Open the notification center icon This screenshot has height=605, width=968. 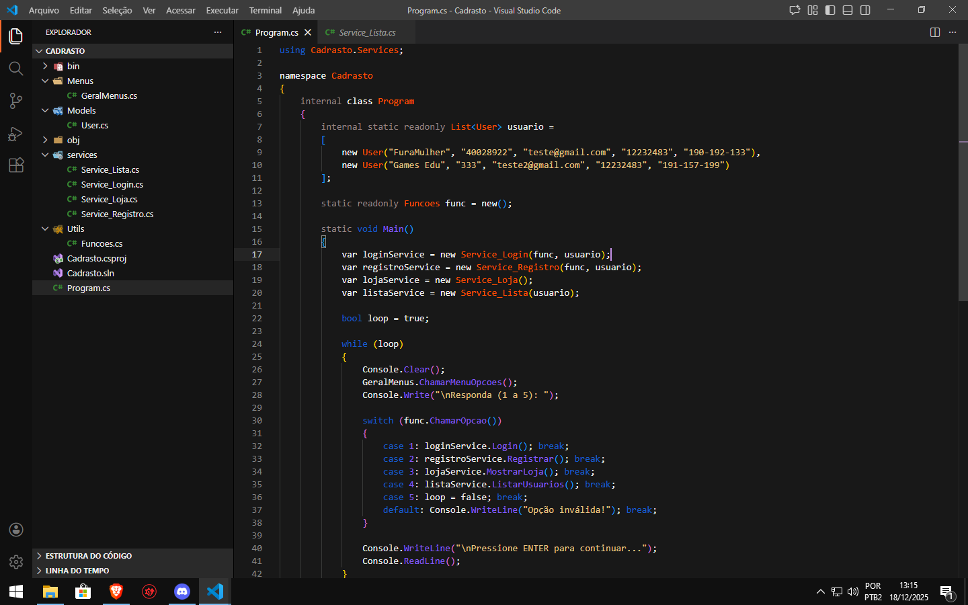946,592
